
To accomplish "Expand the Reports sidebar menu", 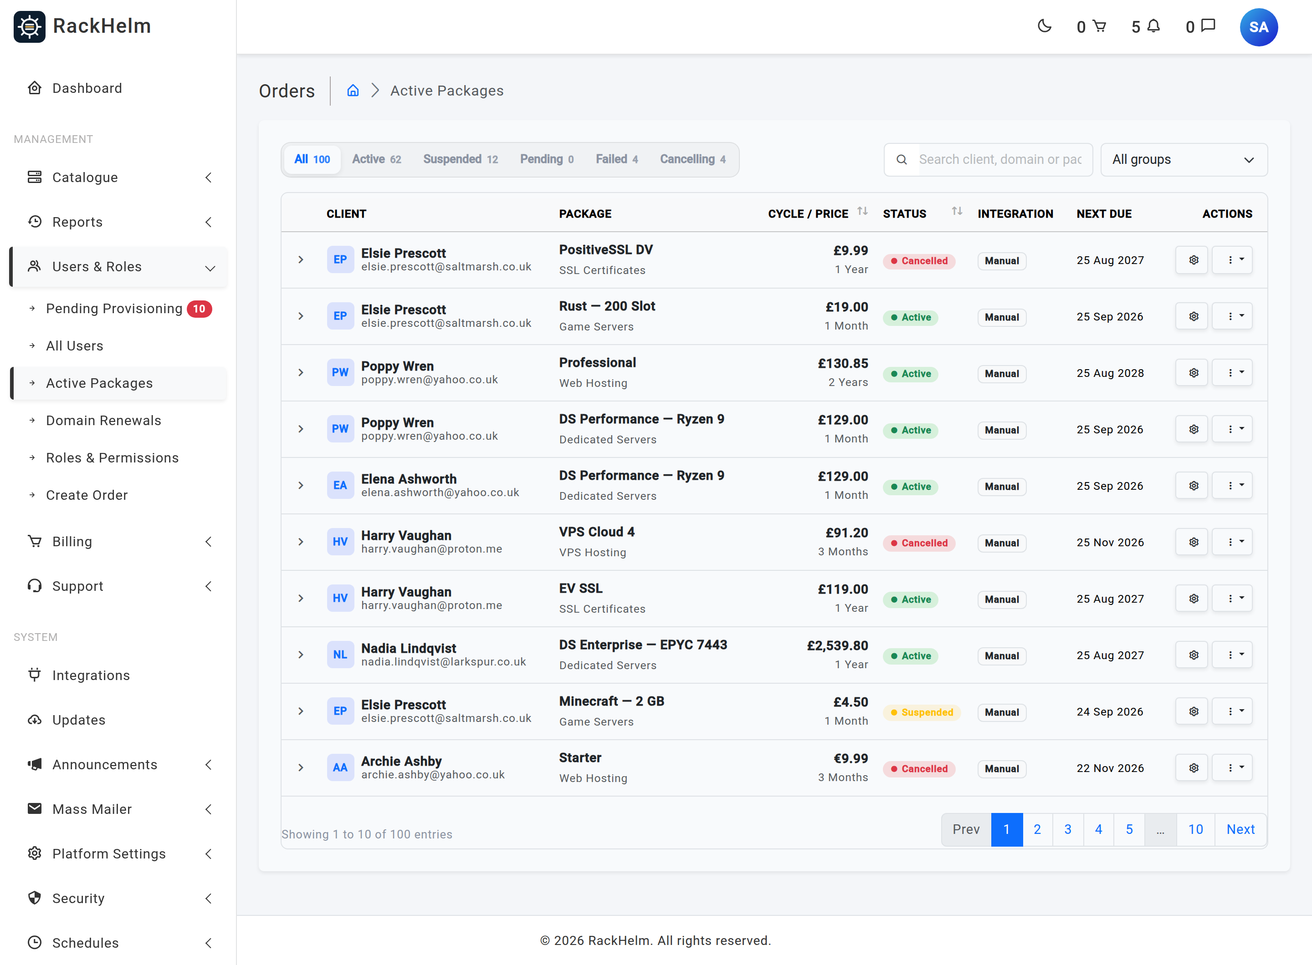I will (118, 222).
